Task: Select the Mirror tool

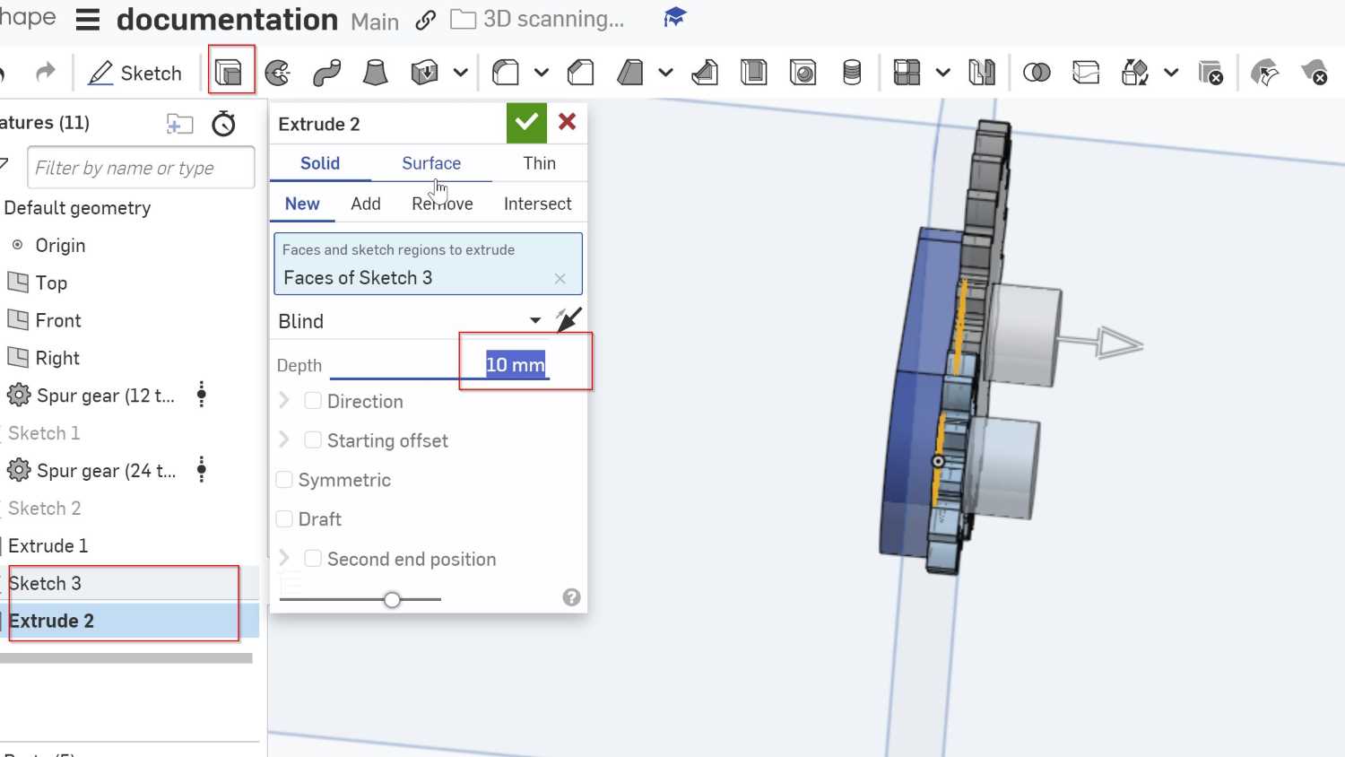Action: (982, 72)
